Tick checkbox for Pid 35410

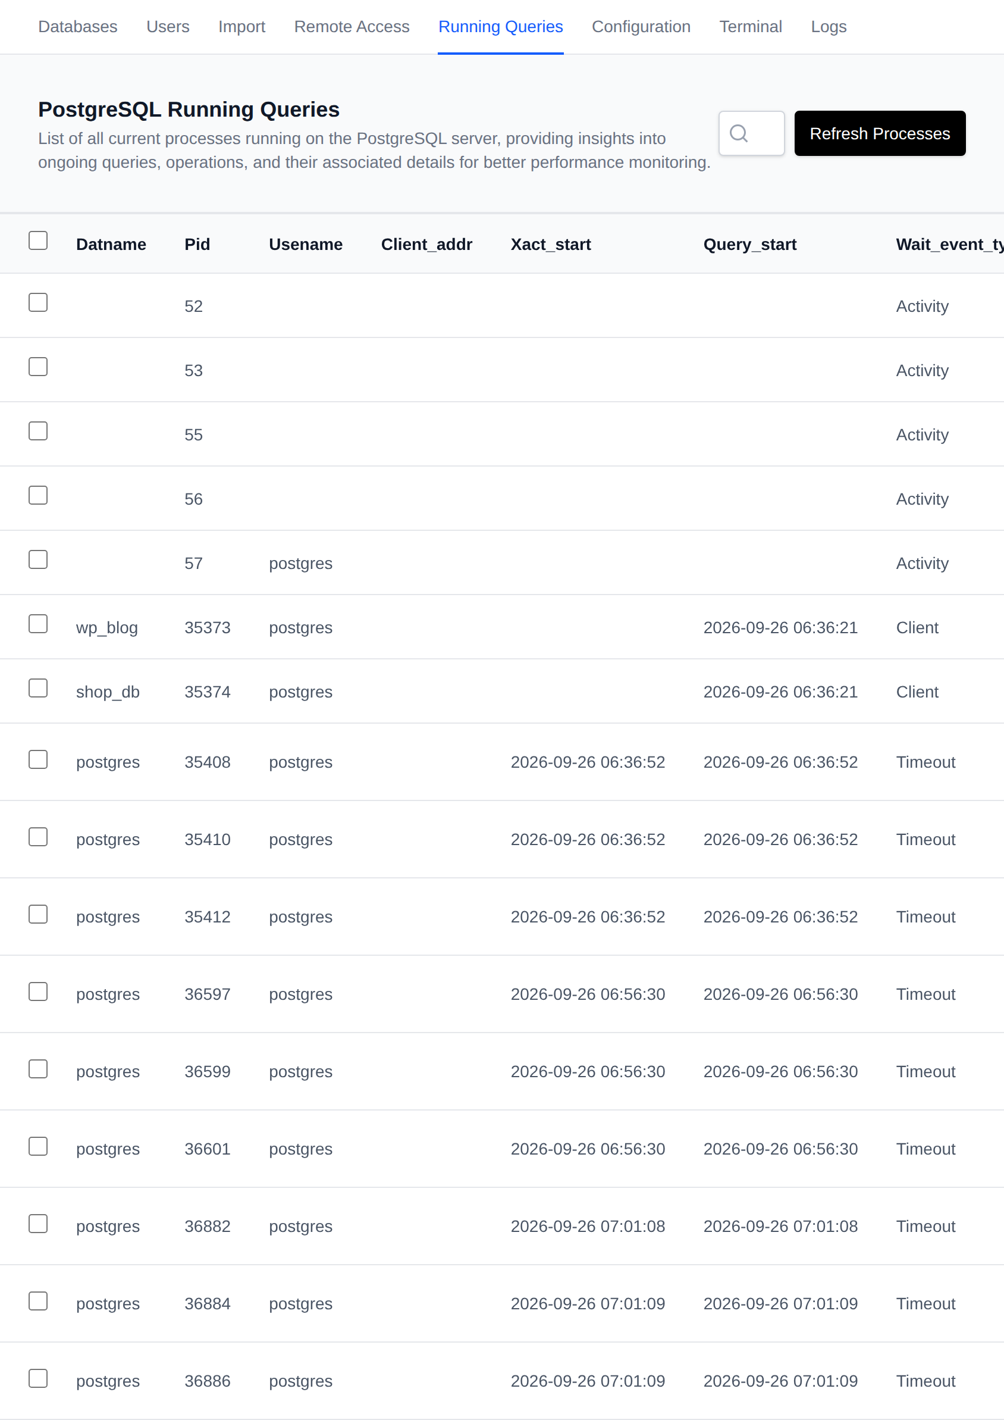click(38, 837)
